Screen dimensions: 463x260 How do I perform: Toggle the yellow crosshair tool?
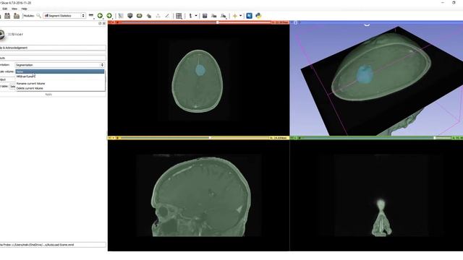click(x=234, y=16)
